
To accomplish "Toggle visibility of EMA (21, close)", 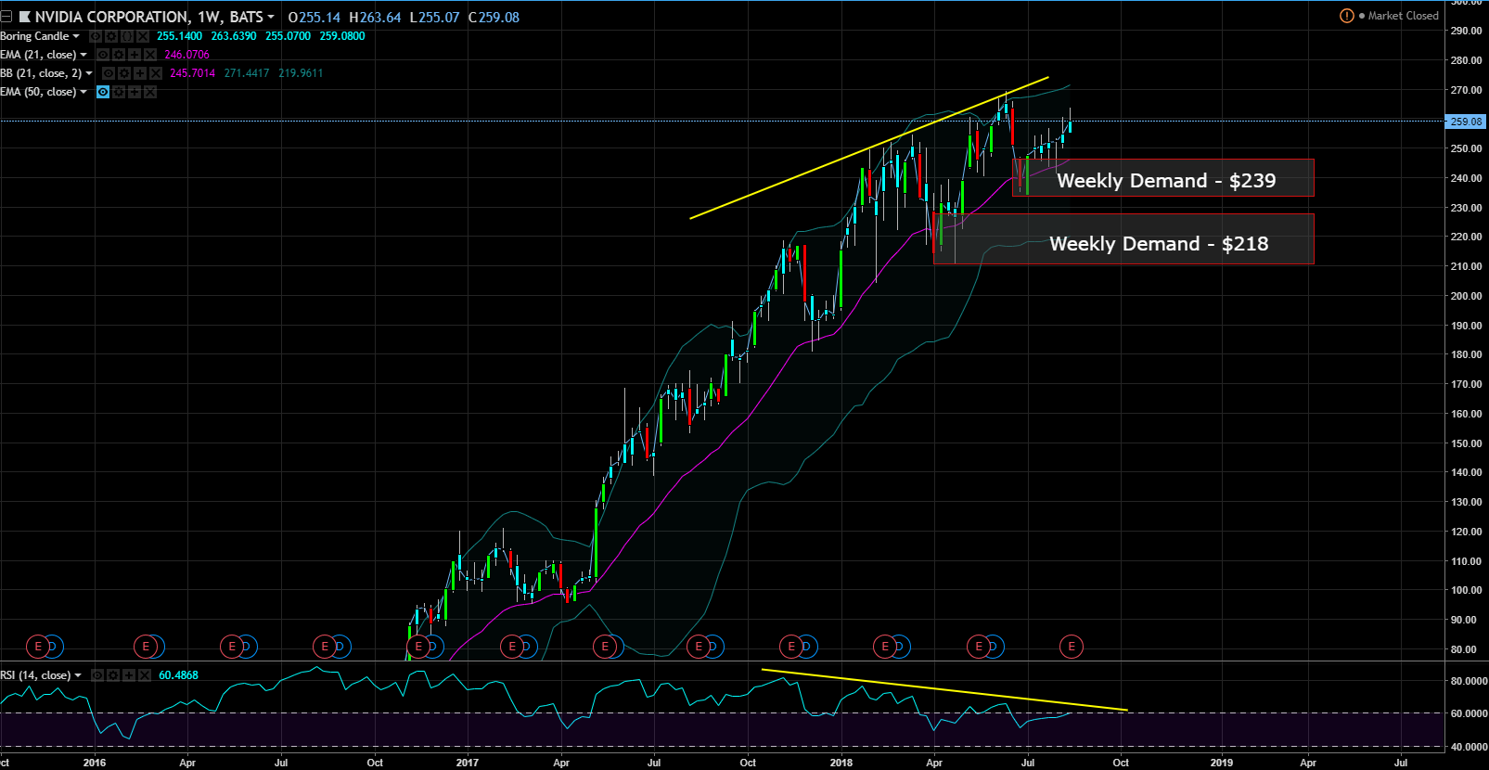I will (x=103, y=55).
